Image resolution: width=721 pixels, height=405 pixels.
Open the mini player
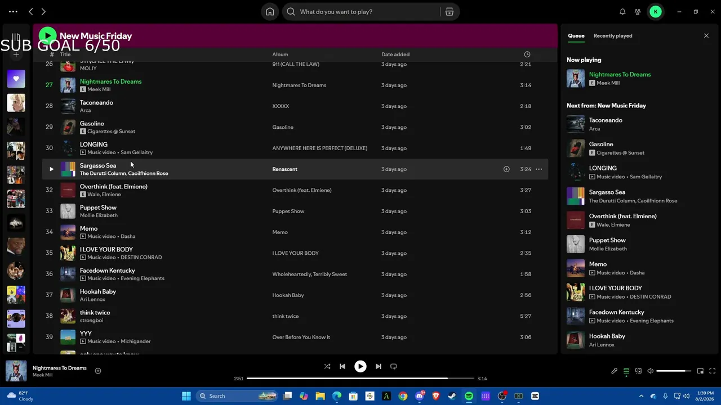click(x=700, y=371)
